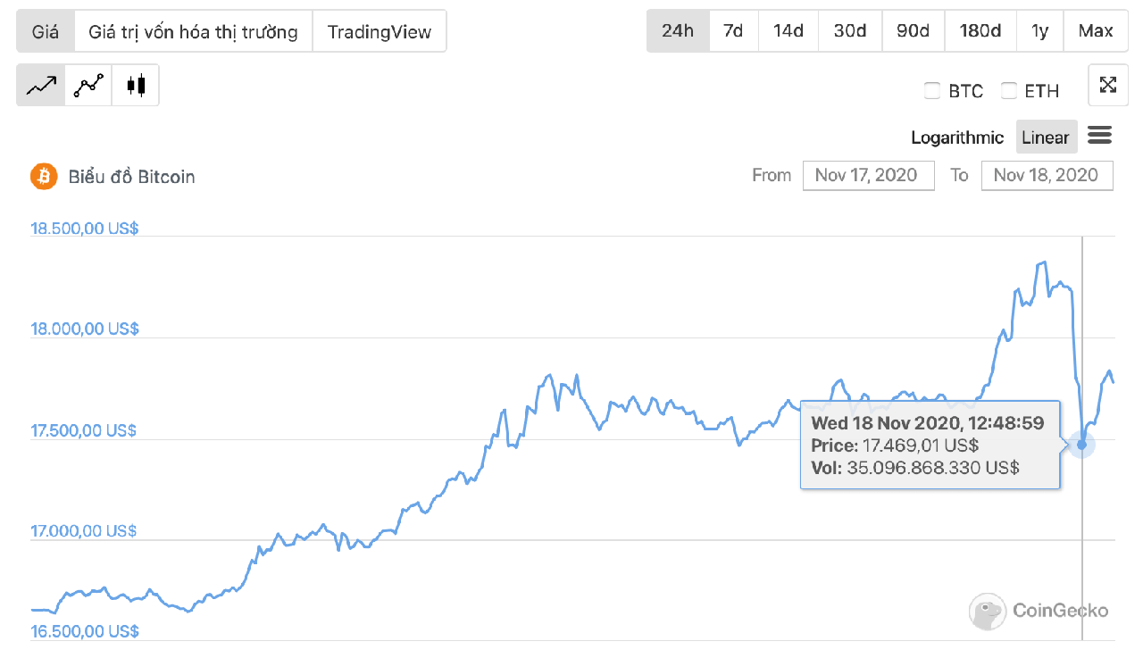The height and width of the screenshot is (658, 1143).
Task: Open the hamburger chart menu
Action: point(1099,136)
